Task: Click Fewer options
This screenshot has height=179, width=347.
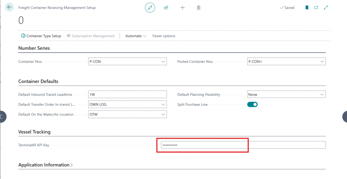Action: coord(164,36)
